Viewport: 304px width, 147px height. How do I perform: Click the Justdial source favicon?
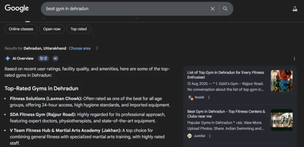[190, 136]
